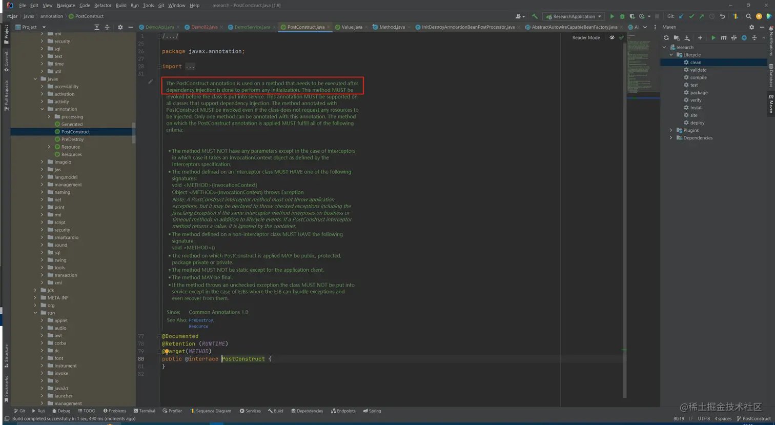
Task: Open Project panel options gear
Action: 120,27
